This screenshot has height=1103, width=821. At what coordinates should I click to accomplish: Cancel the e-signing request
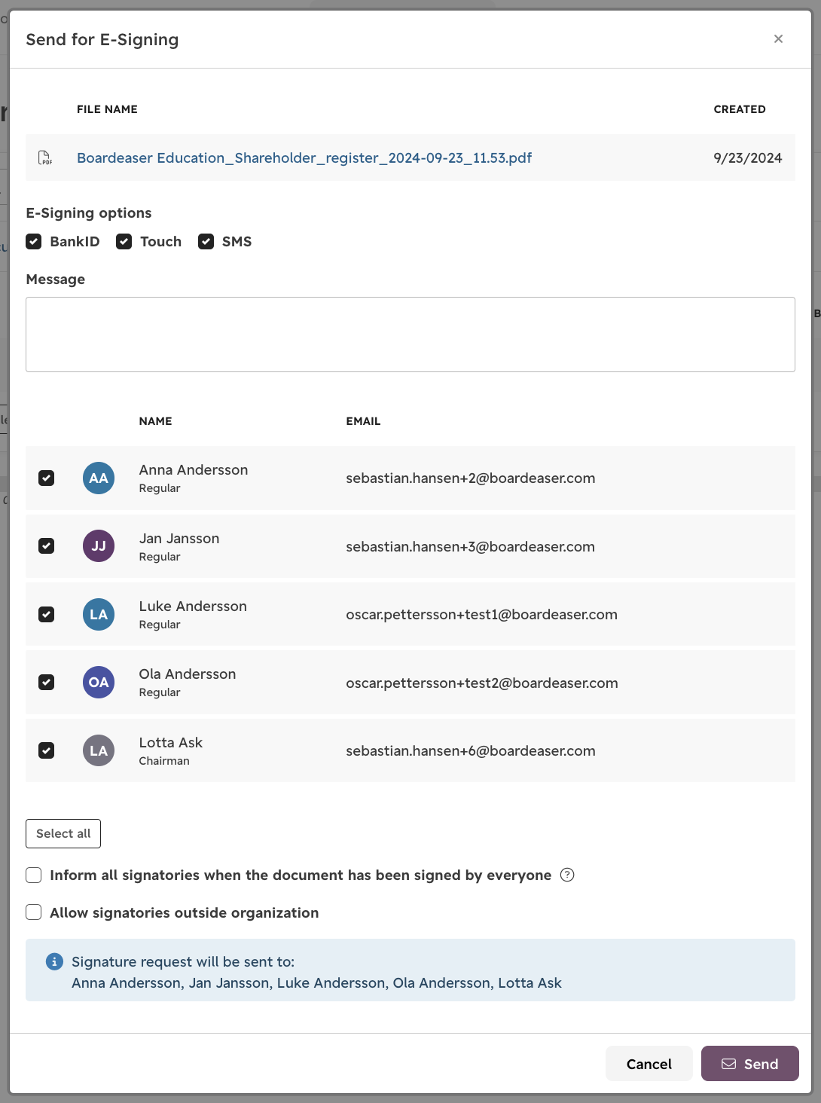click(649, 1064)
